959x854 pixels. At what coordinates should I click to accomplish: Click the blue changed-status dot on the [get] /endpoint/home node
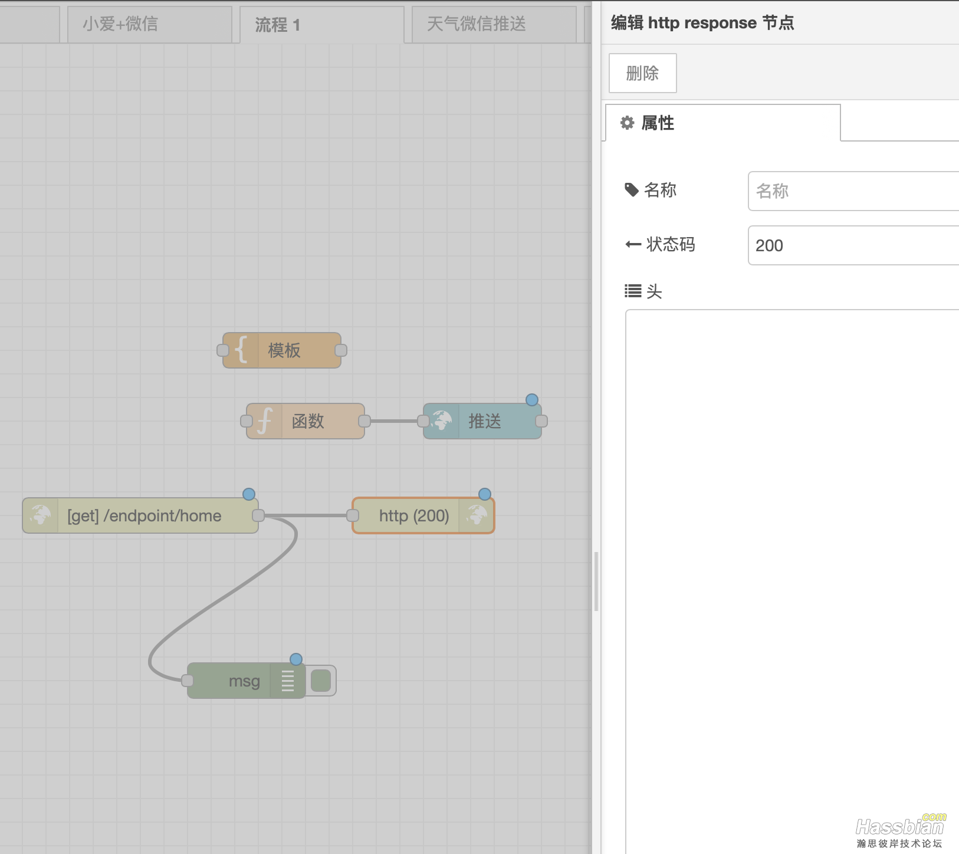pyautogui.click(x=249, y=494)
